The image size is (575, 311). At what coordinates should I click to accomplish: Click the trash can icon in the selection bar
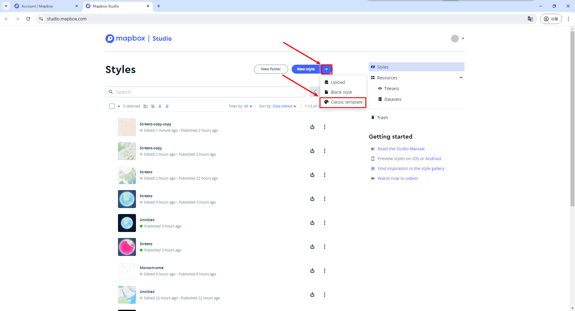167,106
